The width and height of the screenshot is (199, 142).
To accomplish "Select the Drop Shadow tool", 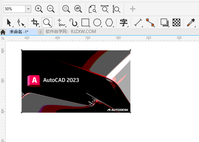I will [164, 22].
